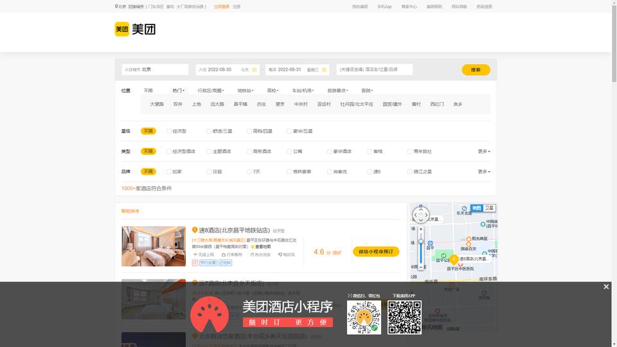Check the 商务酒店 type checkbox
This screenshot has height=347, width=617.
(249, 152)
